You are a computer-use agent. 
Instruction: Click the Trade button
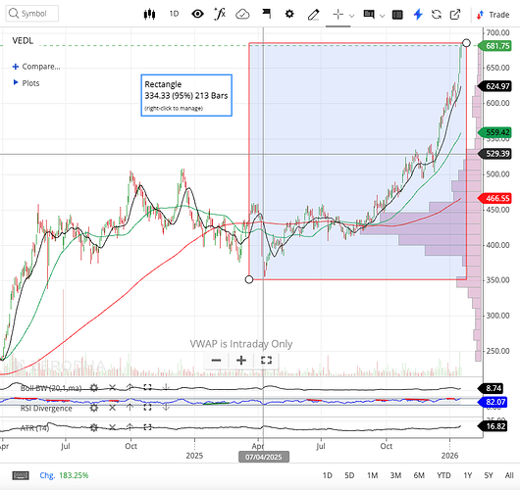click(x=494, y=15)
